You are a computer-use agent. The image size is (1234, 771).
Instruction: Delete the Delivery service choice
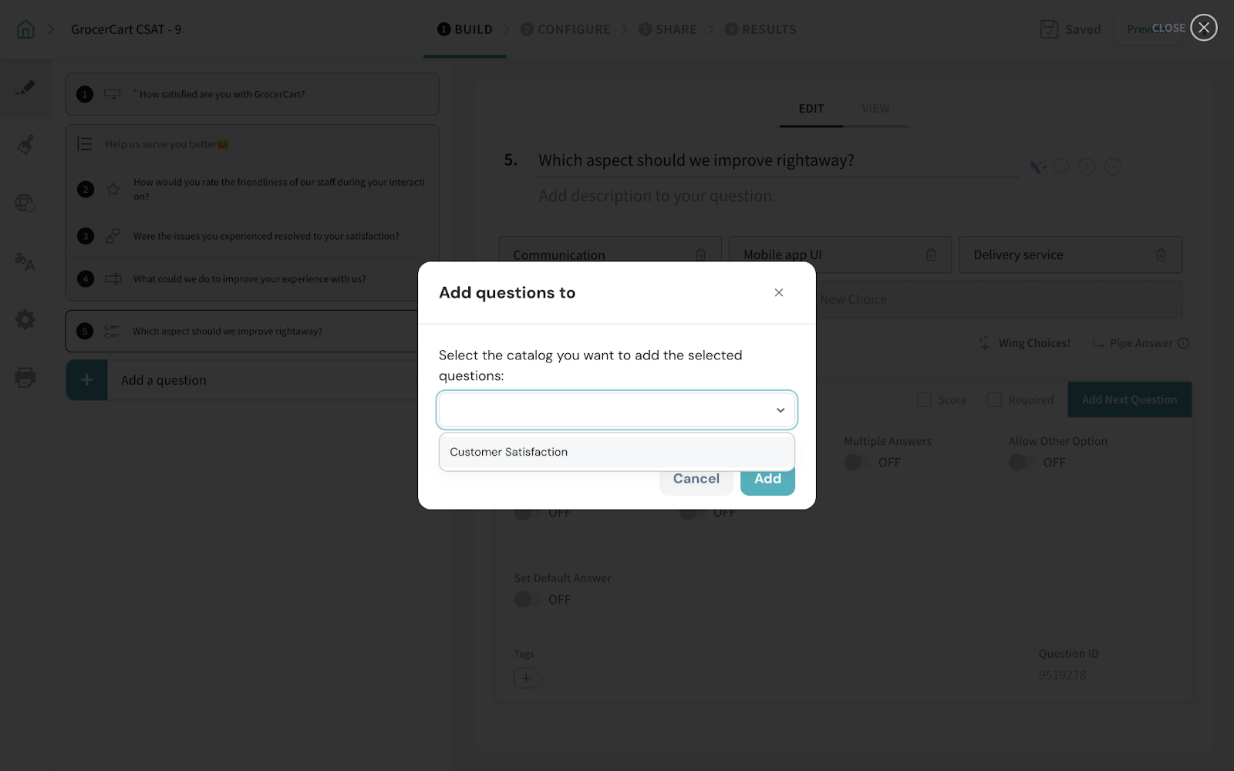[1161, 255]
